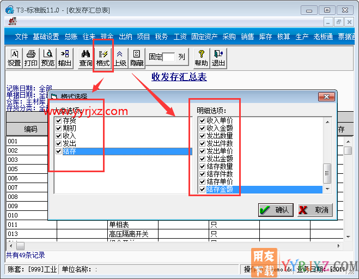Click the 单相表 cell in row 011
The height and width of the screenshot is (279, 359).
pyautogui.click(x=133, y=225)
